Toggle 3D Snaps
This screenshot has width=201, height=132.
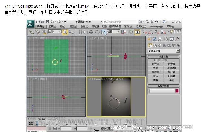coord(144,32)
